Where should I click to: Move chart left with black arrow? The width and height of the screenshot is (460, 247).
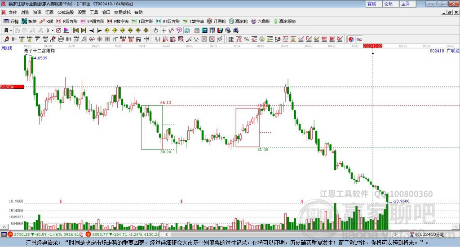tap(92, 30)
